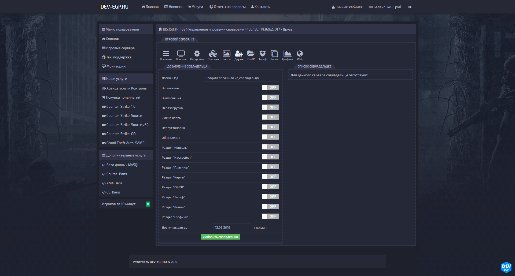Click the Добавить совладельца button
This screenshot has height=276, width=515.
220,237
